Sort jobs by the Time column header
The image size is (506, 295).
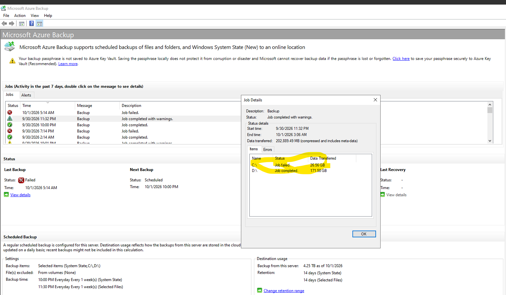[x=48, y=106]
